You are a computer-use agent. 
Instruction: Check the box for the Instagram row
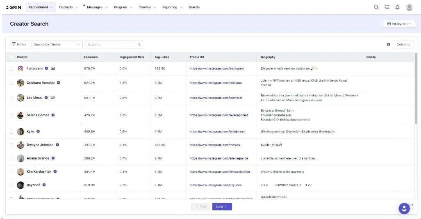(x=11, y=68)
